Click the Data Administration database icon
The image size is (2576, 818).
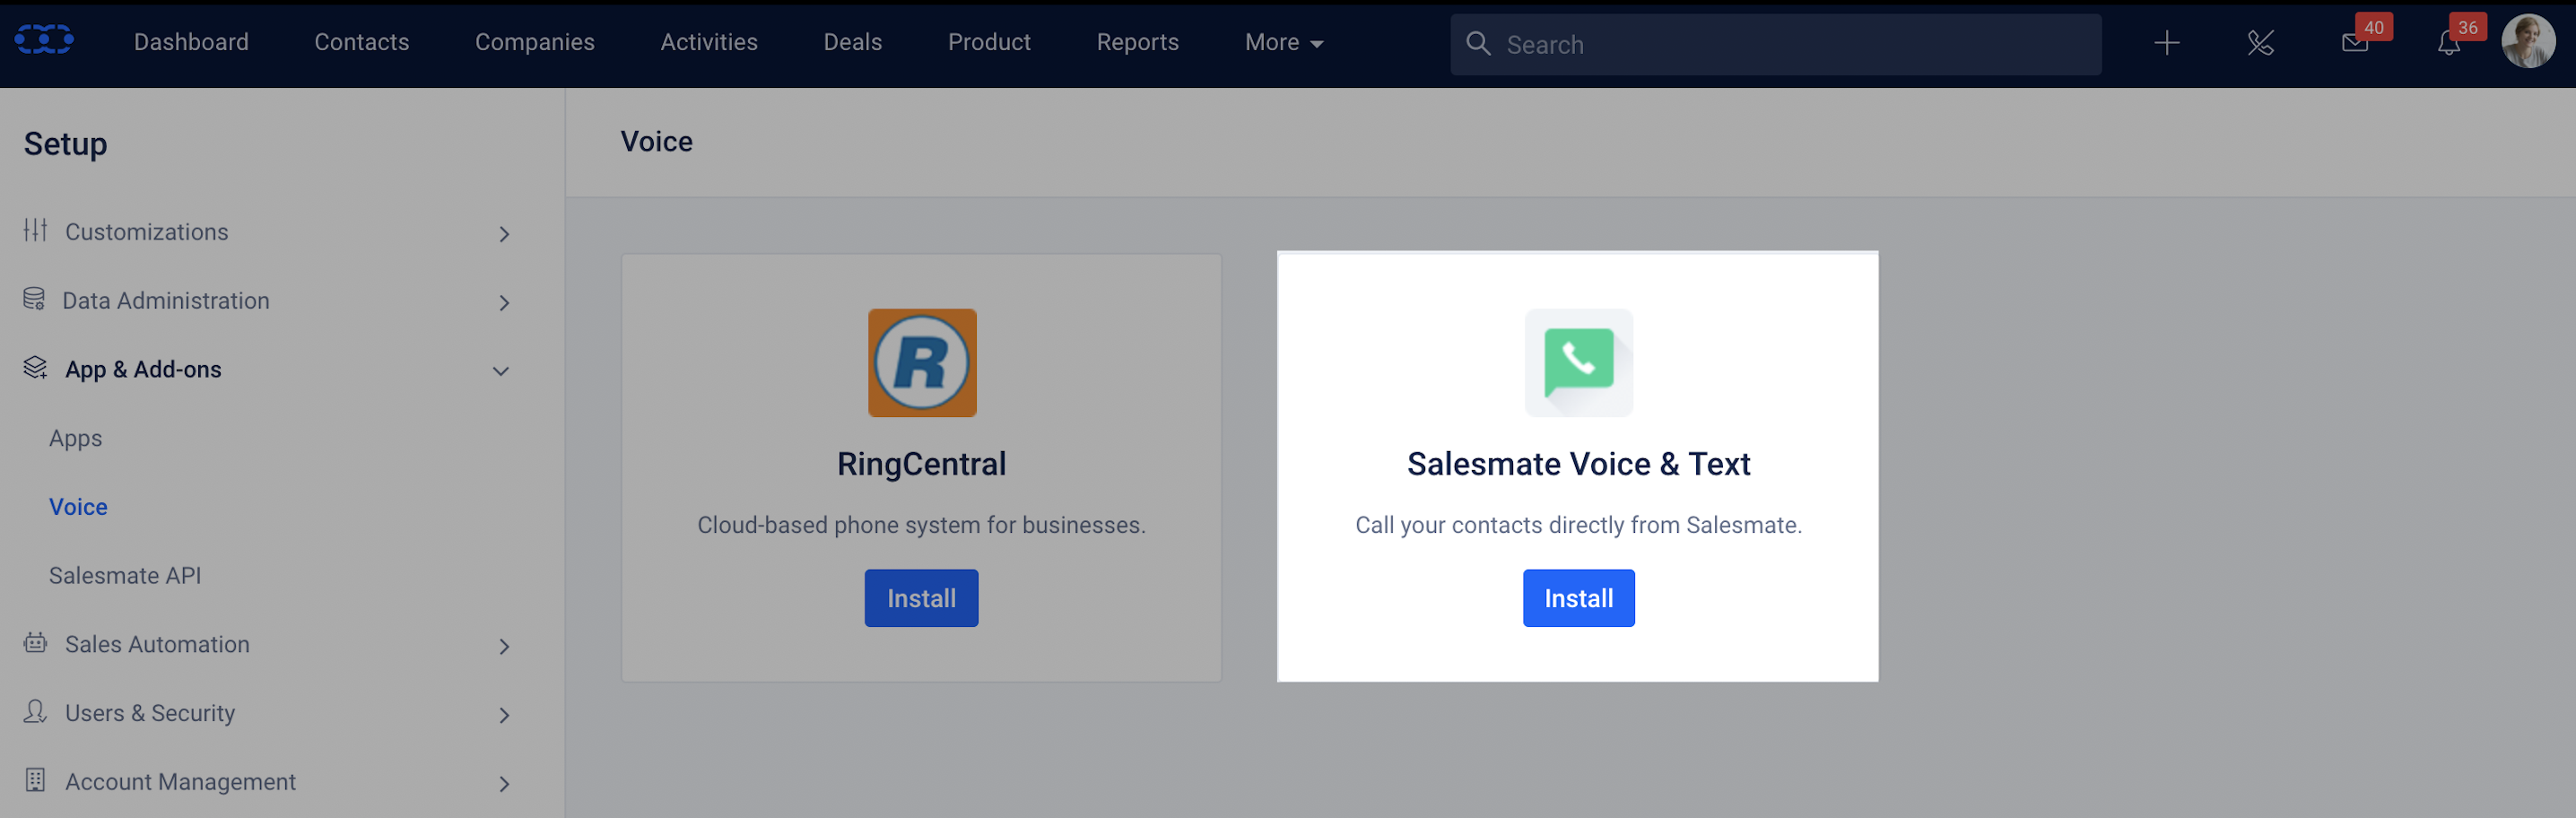point(34,299)
